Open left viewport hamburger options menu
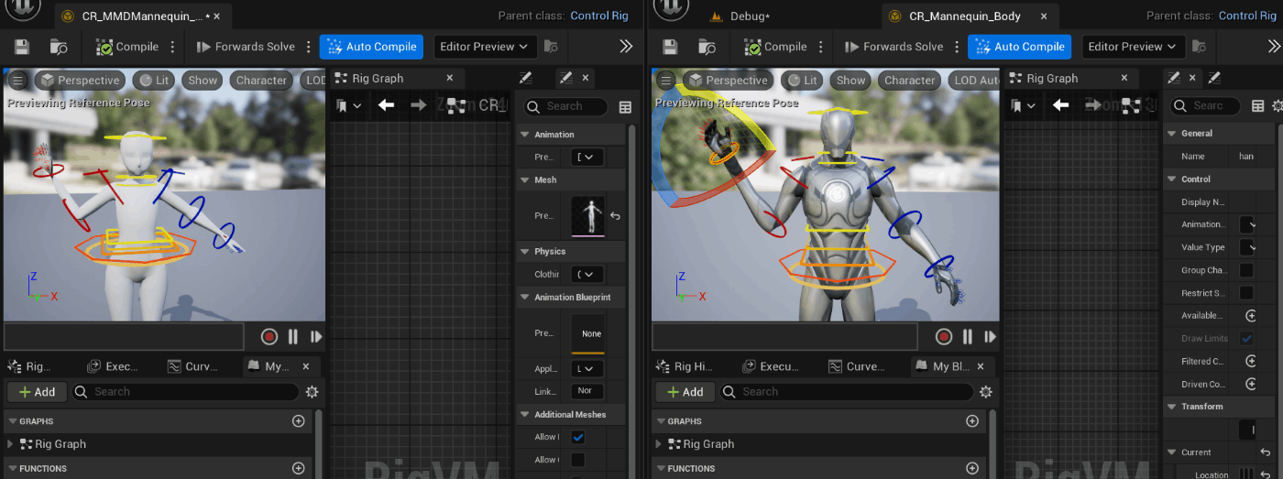Screen dimensions: 1283x479 pos(17,81)
